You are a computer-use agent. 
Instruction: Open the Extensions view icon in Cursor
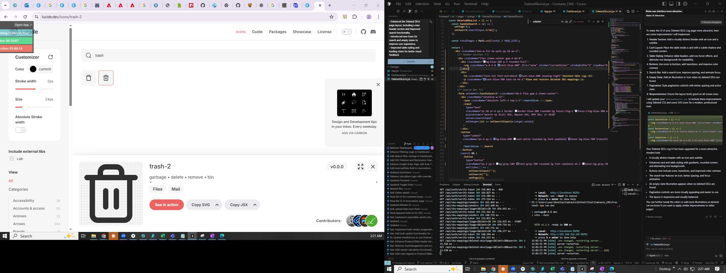tap(416, 11)
